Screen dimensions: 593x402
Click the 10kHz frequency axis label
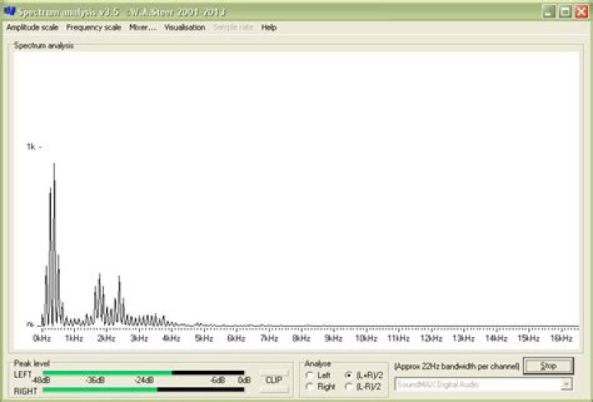click(x=366, y=338)
